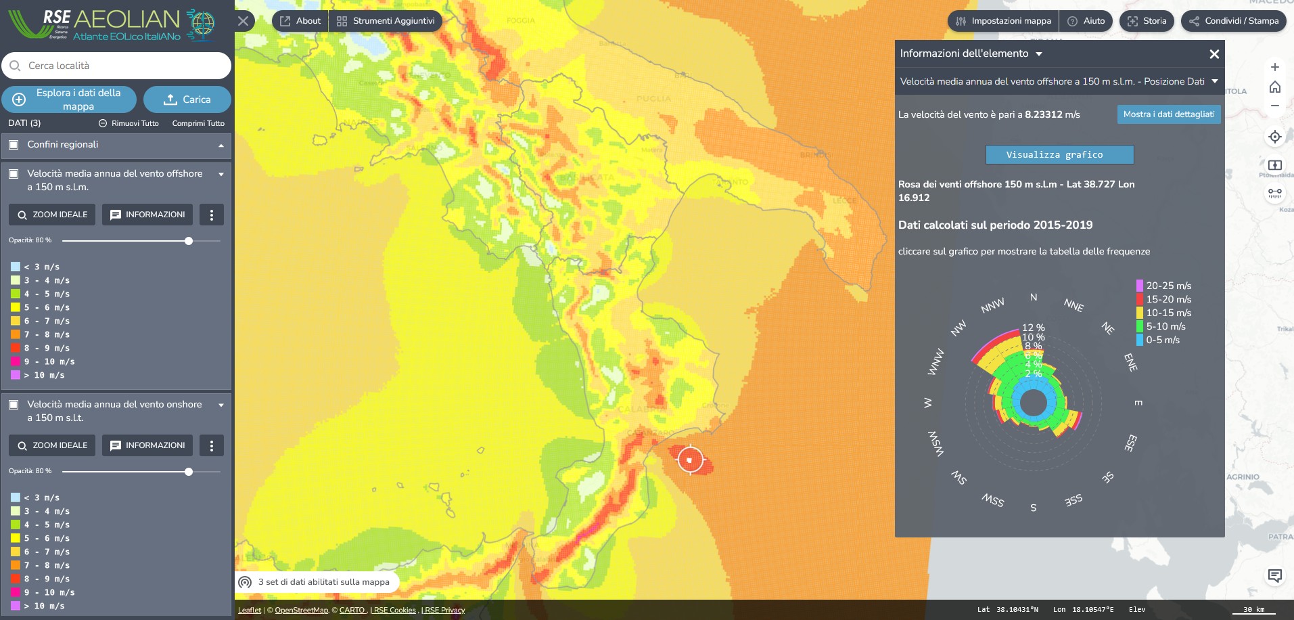The image size is (1294, 620).
Task: Click Comprimi Tutto
Action: pos(198,123)
